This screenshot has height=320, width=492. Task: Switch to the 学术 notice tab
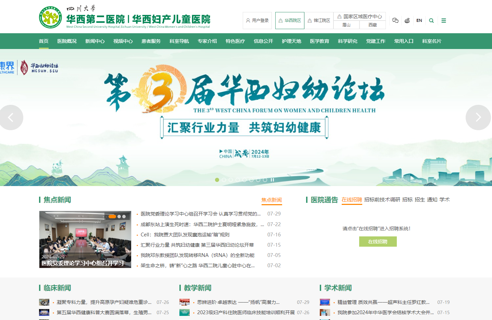click(x=445, y=200)
